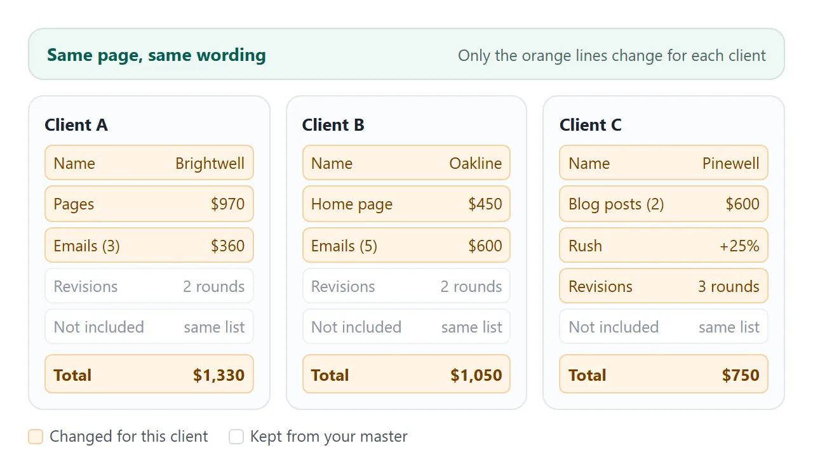813x476 pixels.
Task: Click the white 'Kept from your master' swatch
Action: pos(236,437)
